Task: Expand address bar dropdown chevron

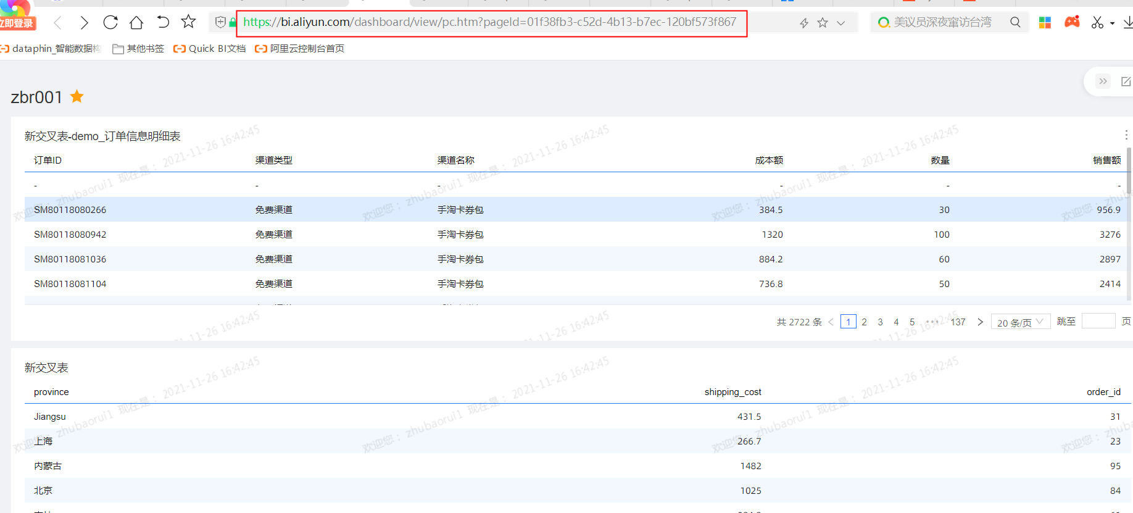Action: (x=840, y=23)
